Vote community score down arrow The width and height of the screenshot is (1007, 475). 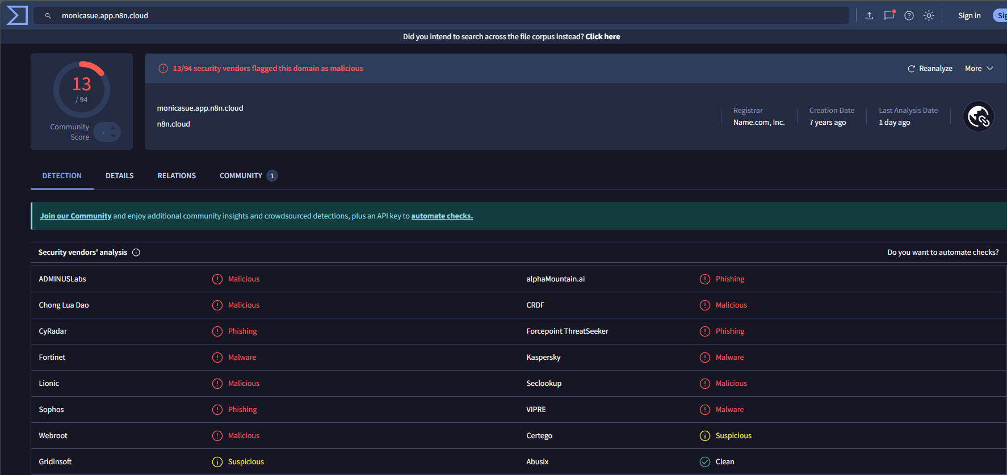113,136
